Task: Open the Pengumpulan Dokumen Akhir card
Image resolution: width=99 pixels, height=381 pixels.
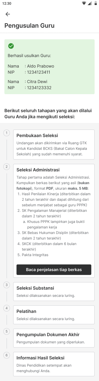Action: [54, 338]
